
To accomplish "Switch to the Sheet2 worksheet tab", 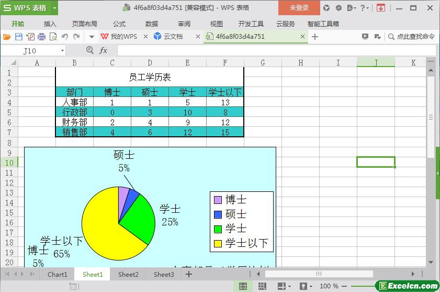I will click(x=128, y=274).
